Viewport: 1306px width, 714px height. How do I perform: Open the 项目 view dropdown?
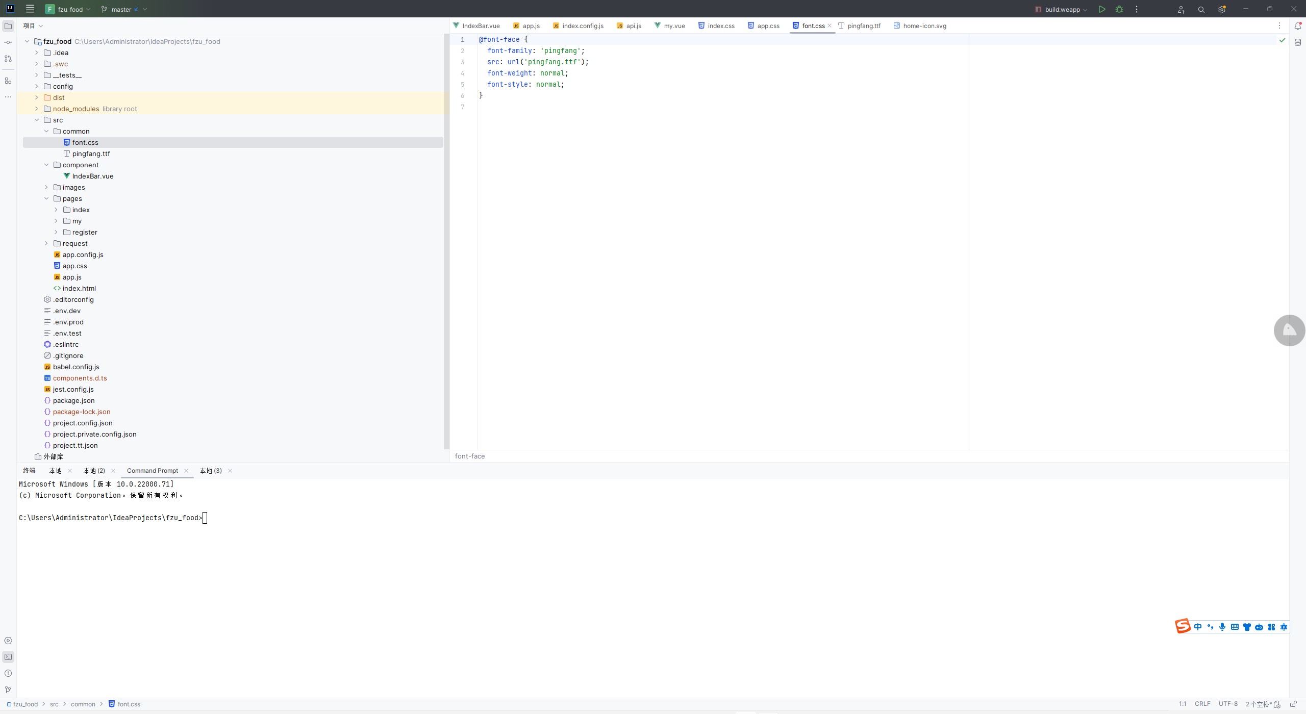click(x=33, y=25)
